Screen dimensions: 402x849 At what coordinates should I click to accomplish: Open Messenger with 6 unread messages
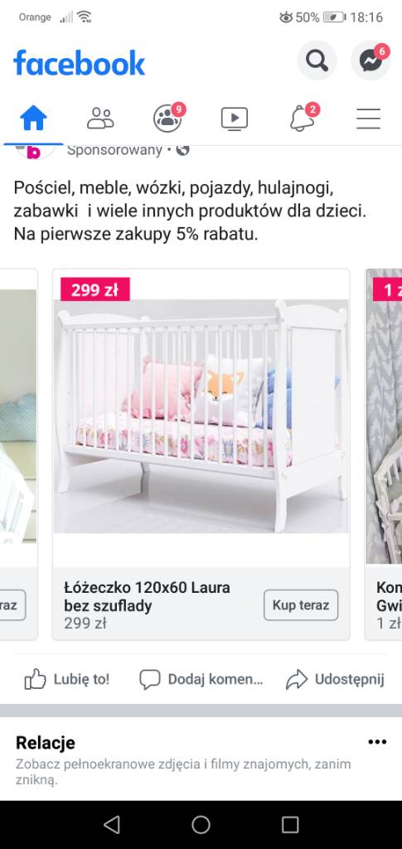[371, 61]
